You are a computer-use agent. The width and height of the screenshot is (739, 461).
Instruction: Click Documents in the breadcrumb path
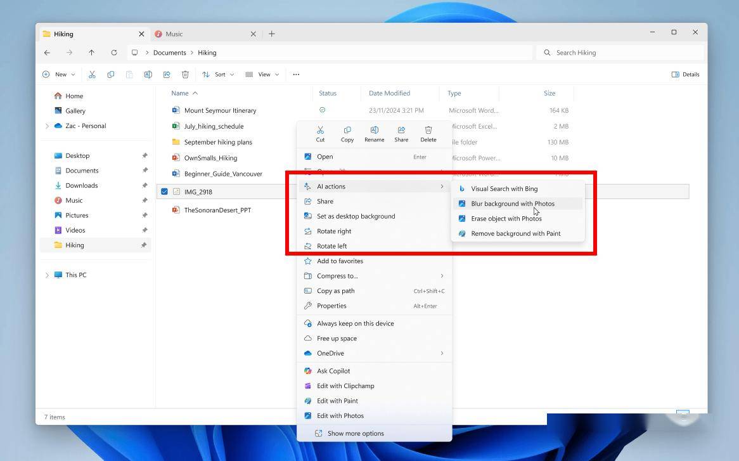tap(170, 53)
